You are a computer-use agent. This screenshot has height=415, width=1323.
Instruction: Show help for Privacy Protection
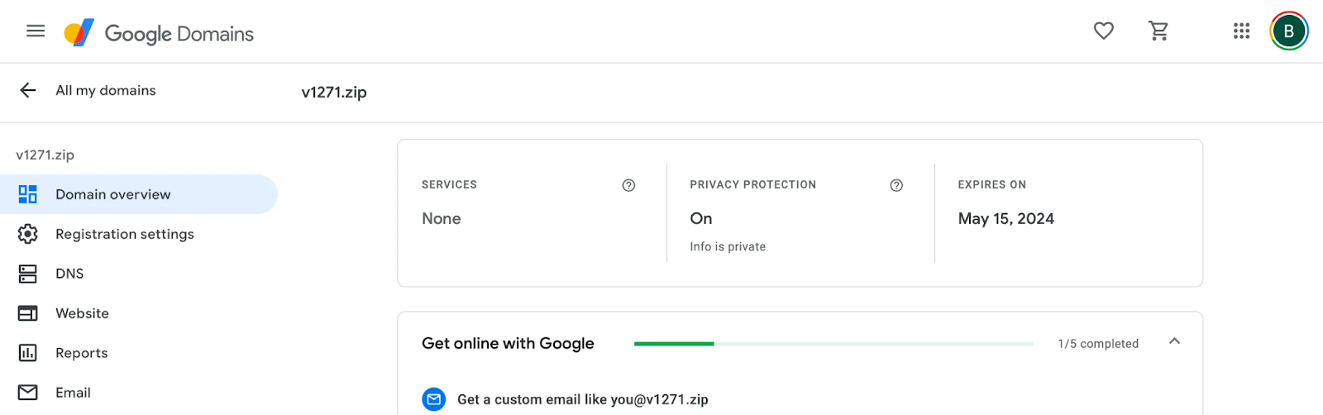point(896,185)
